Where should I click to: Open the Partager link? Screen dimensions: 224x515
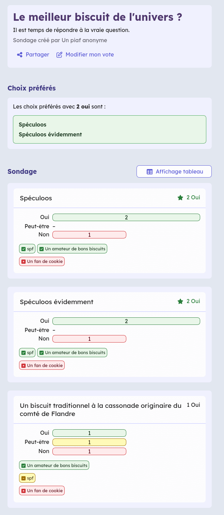37,55
